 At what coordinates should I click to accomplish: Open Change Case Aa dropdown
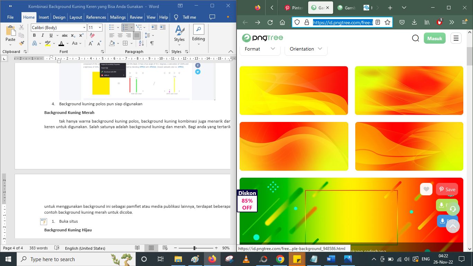tap(76, 43)
